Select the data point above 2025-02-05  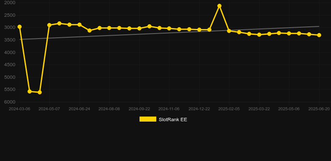[229, 31]
